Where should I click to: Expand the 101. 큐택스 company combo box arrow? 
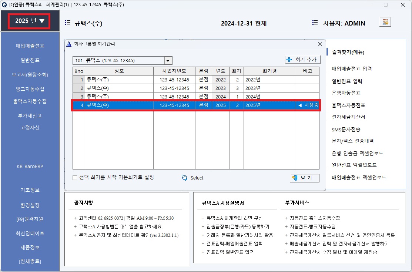(x=168, y=60)
